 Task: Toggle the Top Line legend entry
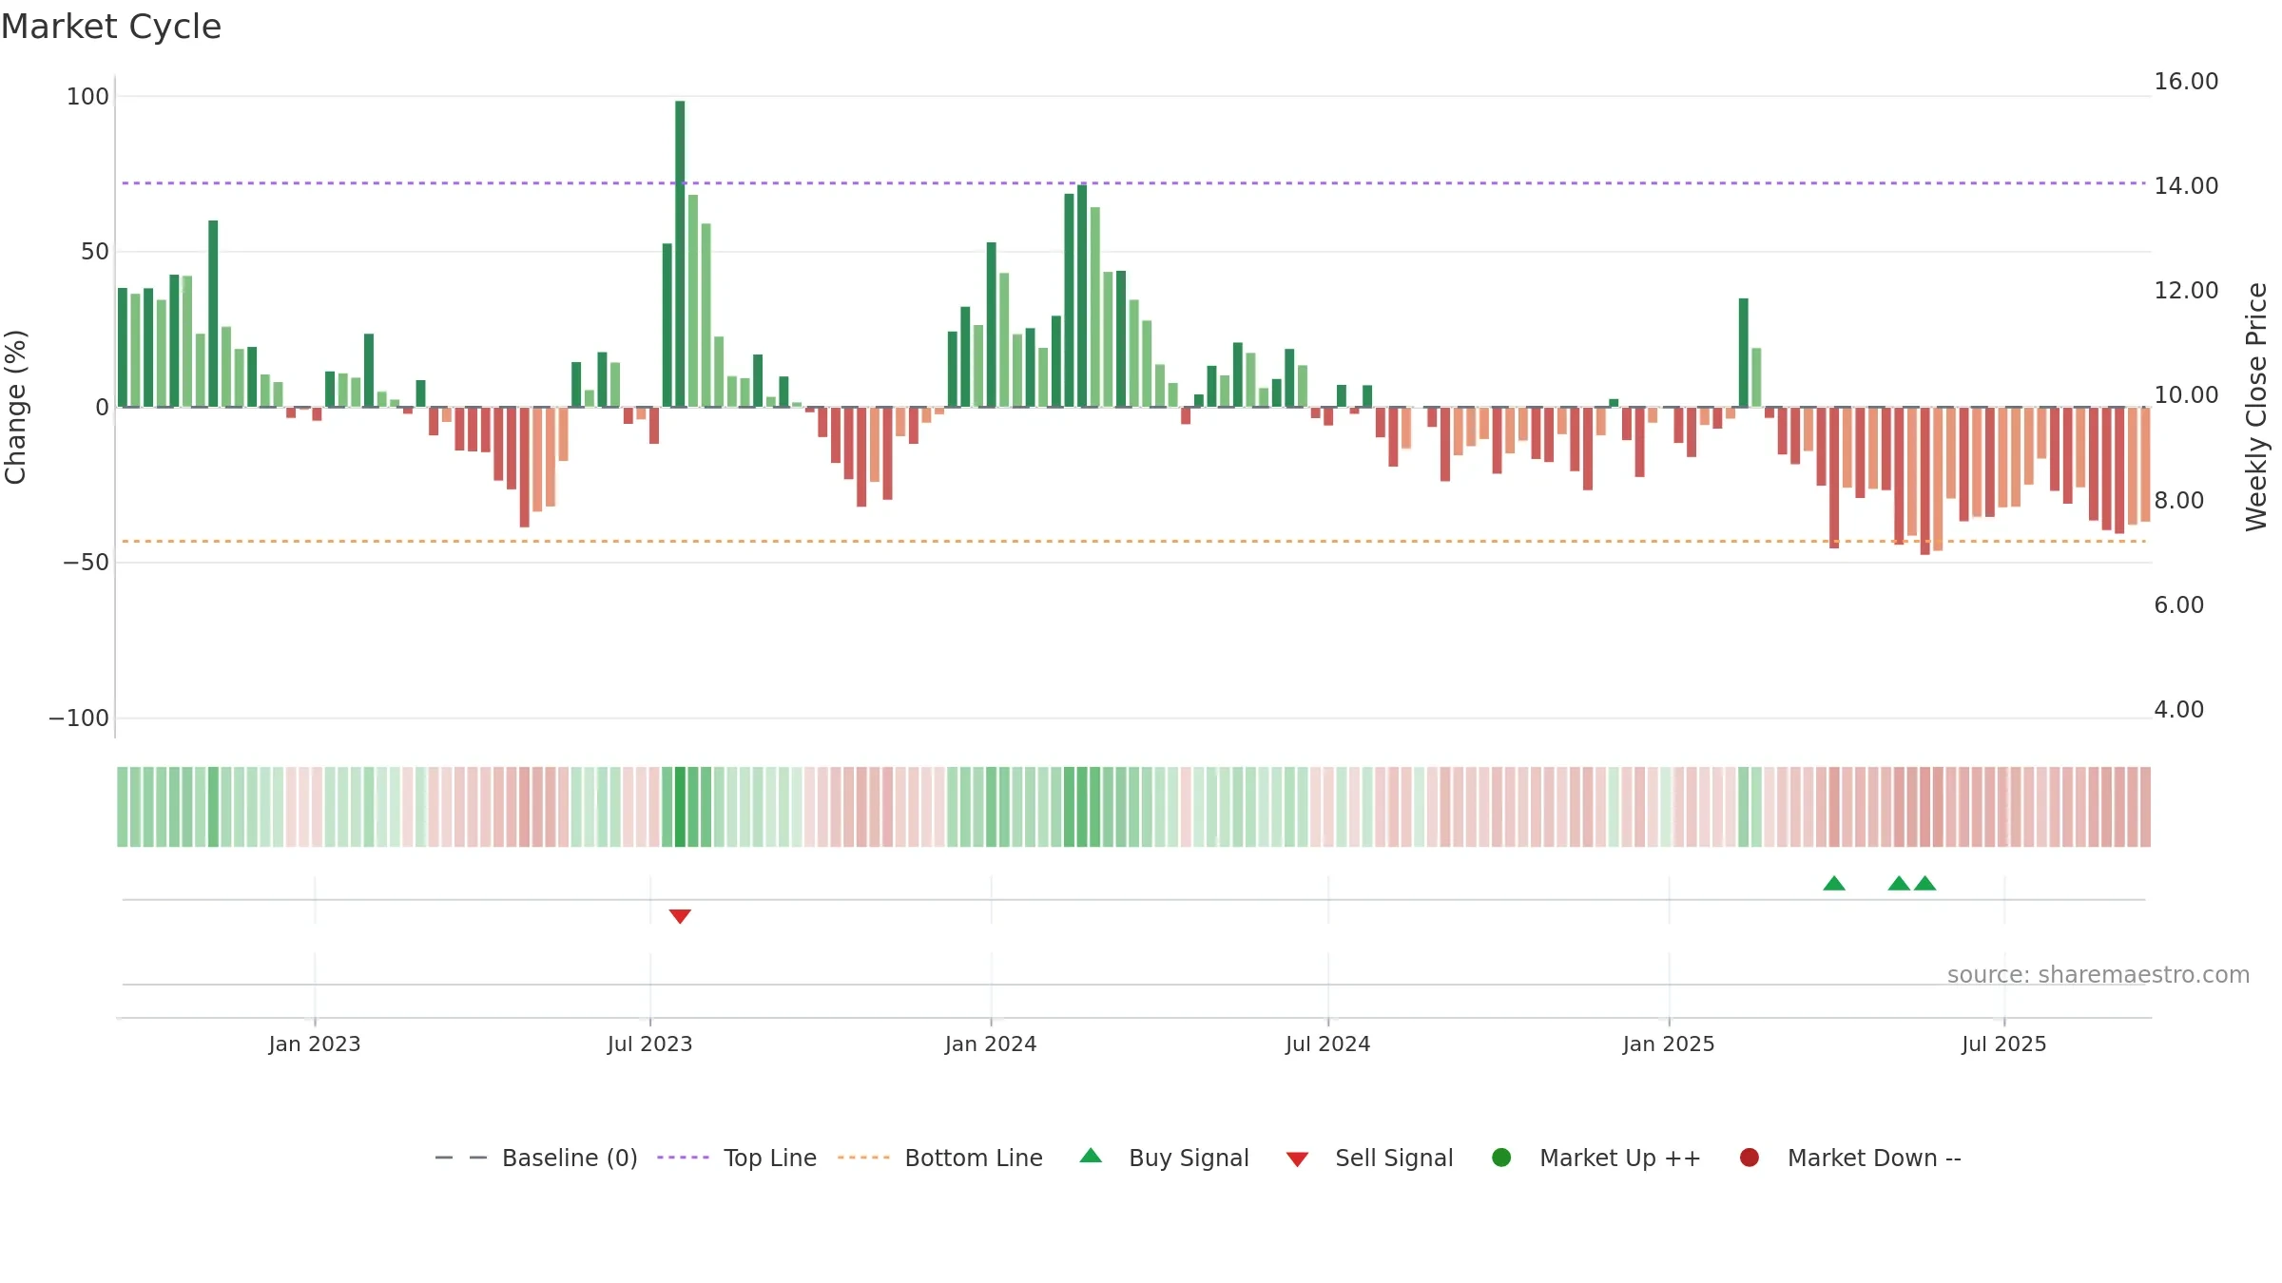pos(737,1158)
